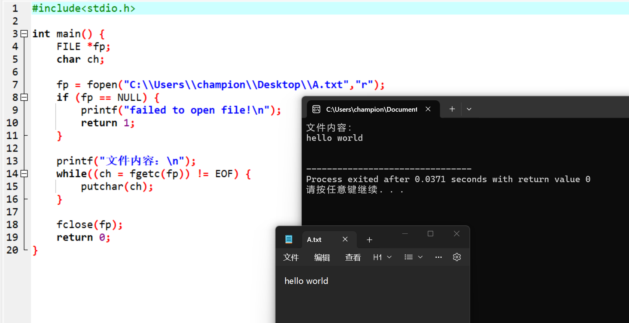Click line number 17 in the gutter
Viewport: 629px width, 323px height.
point(12,212)
